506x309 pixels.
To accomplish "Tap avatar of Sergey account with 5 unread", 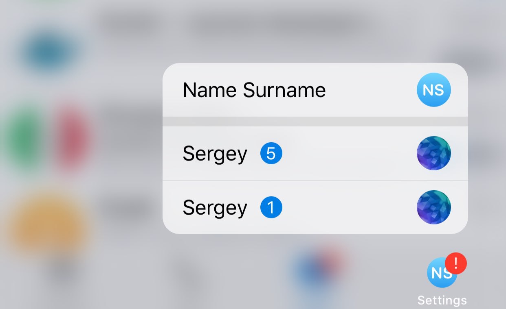I will coord(434,153).
